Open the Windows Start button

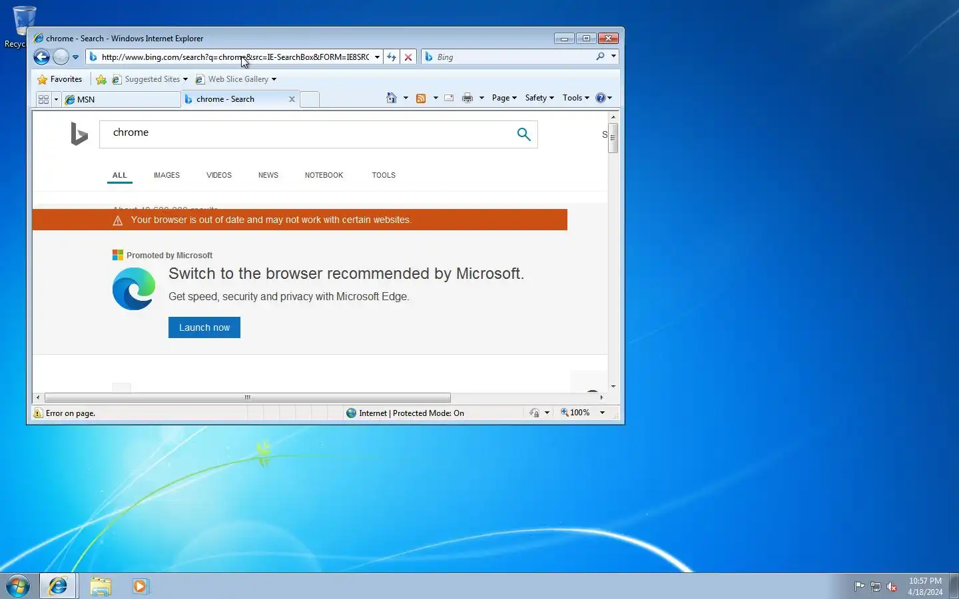(18, 586)
